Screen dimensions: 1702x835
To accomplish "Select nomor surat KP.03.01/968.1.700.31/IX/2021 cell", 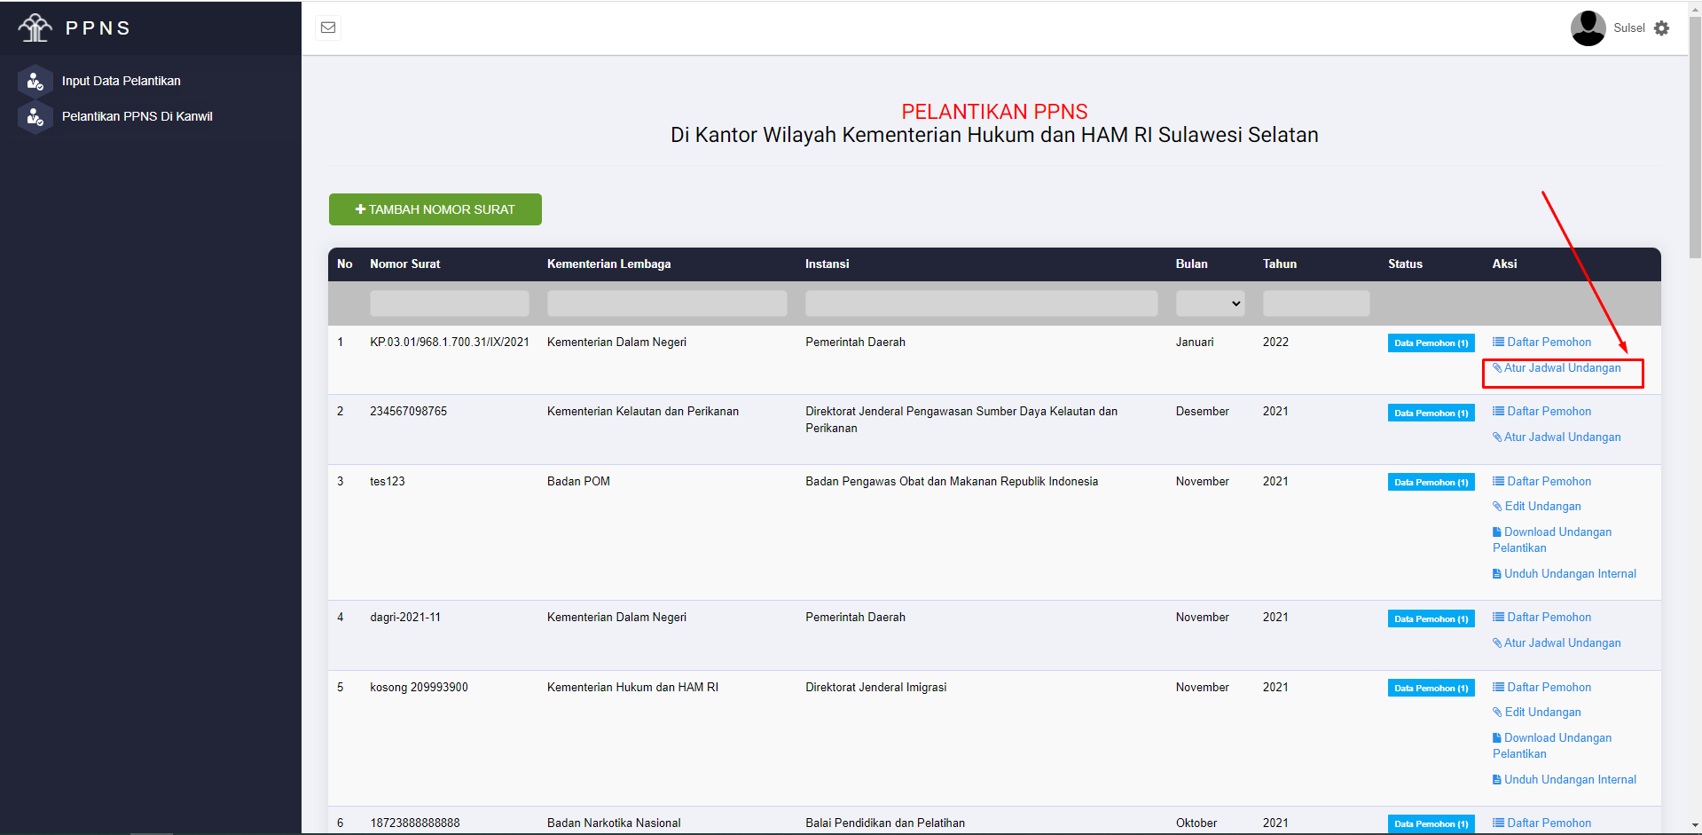I will (x=450, y=342).
